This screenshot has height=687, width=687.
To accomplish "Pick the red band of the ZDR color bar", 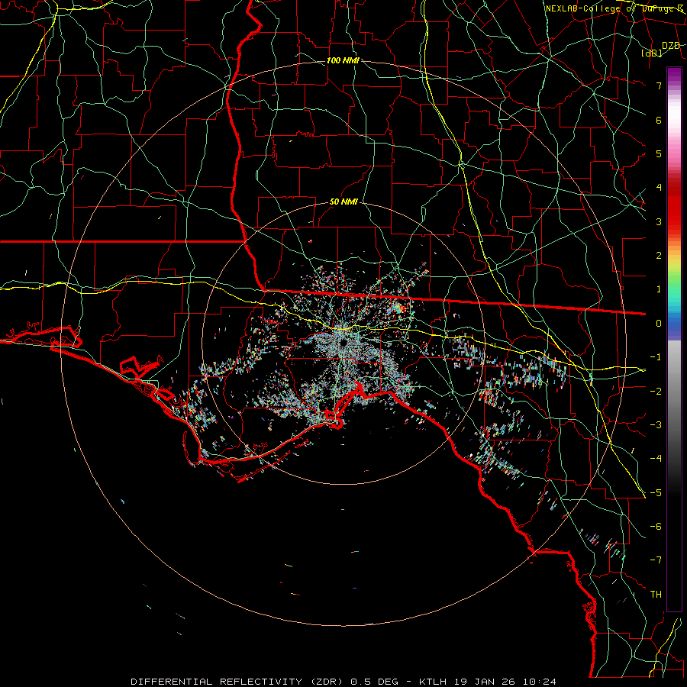I will coord(674,204).
